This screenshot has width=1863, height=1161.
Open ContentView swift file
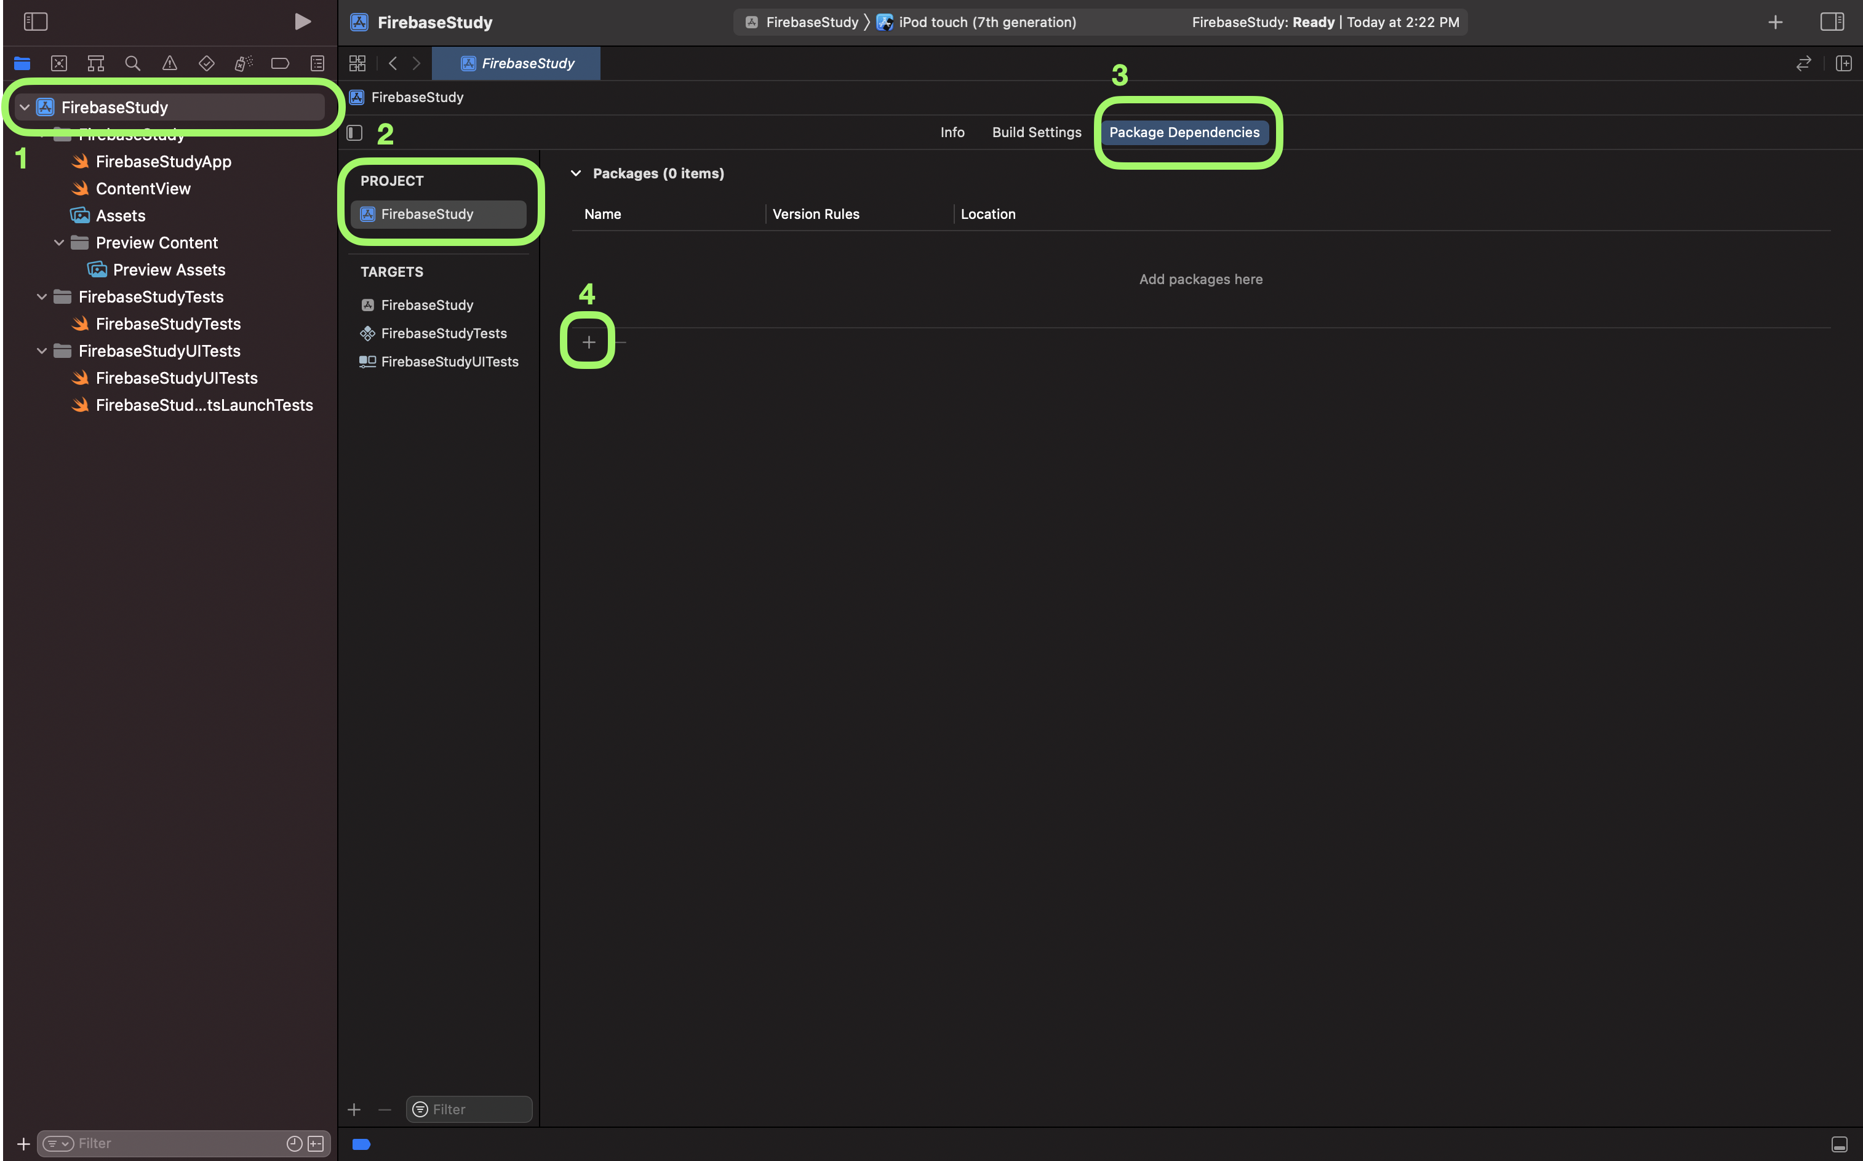(x=143, y=188)
